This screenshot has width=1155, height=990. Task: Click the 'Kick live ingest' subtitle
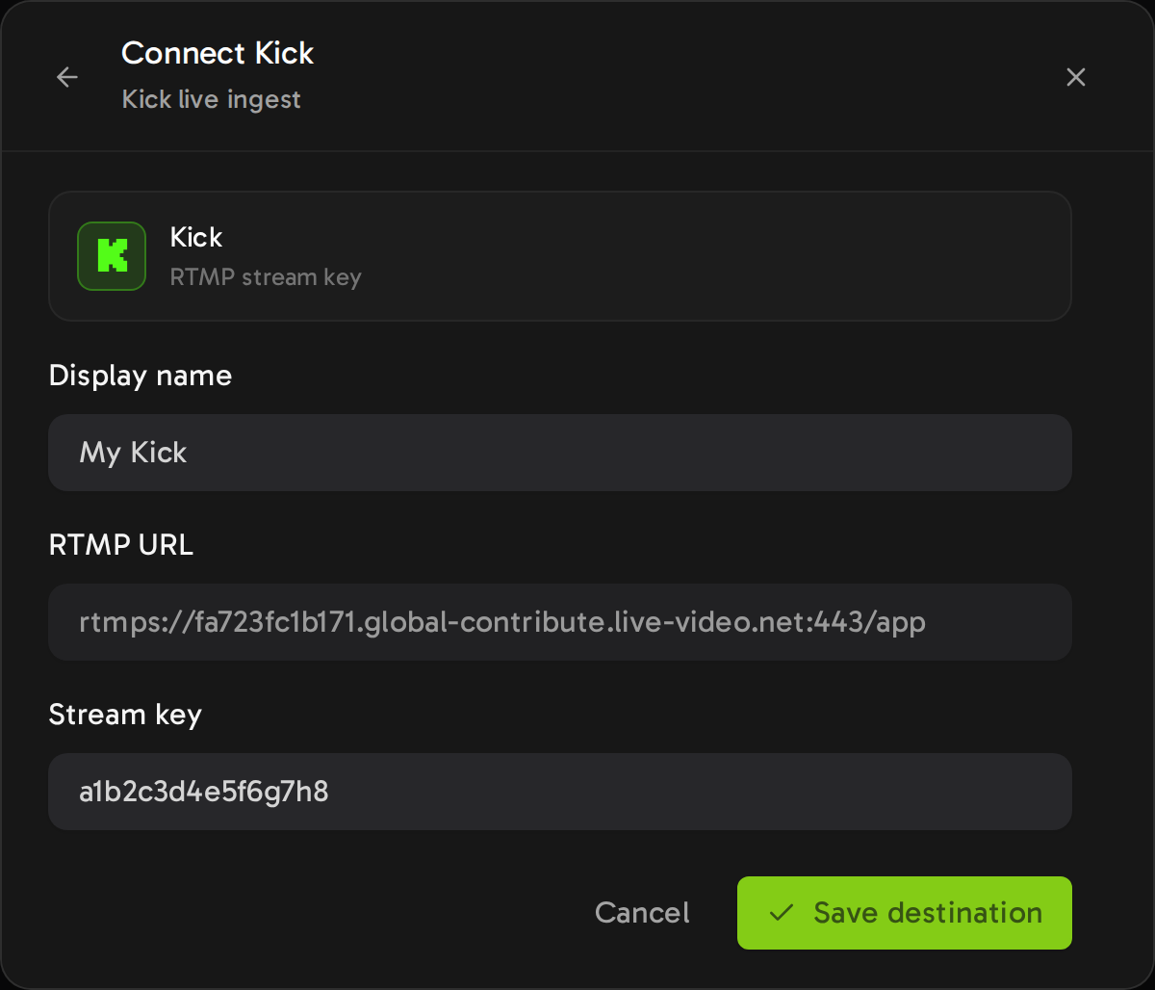coord(212,99)
